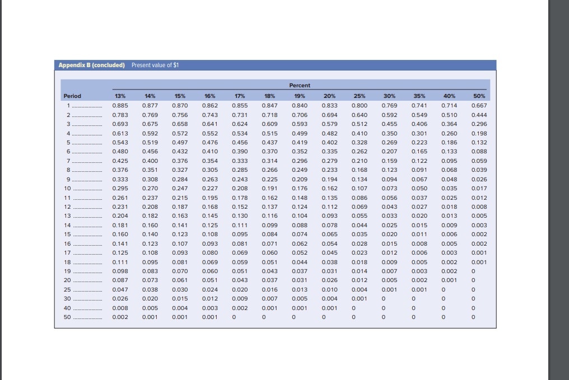Viewport: 569px width, 380px height.
Task: Click 0.667 in Period 1, 50% column
Action: (479, 106)
